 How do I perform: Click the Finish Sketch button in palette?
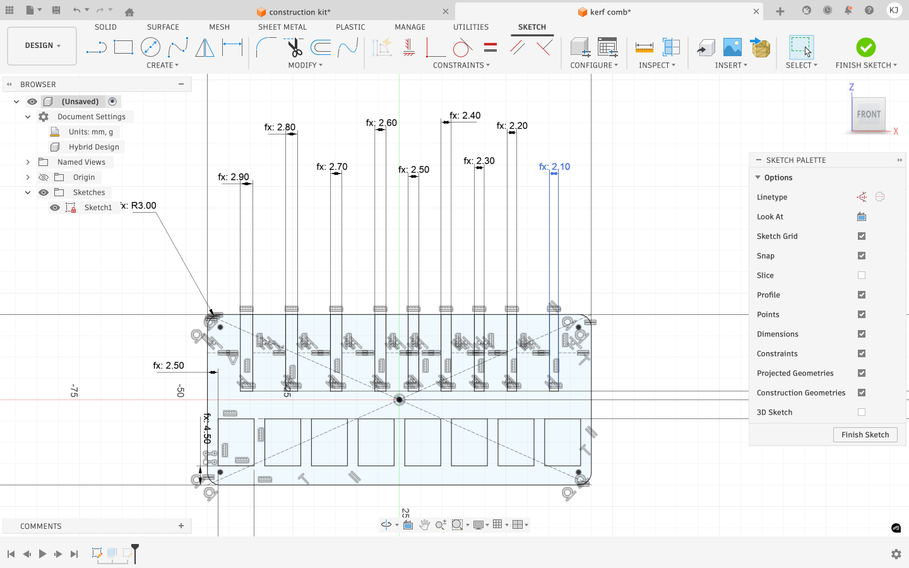tap(865, 435)
